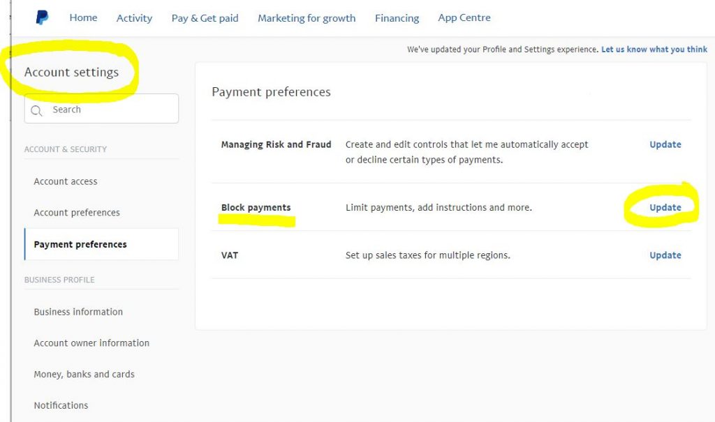Click the search magnifier icon
Screen dimensions: 715x422
pyautogui.click(x=36, y=110)
